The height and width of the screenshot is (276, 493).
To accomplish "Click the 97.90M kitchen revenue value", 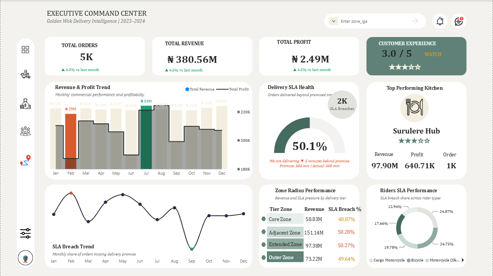I will click(x=385, y=165).
